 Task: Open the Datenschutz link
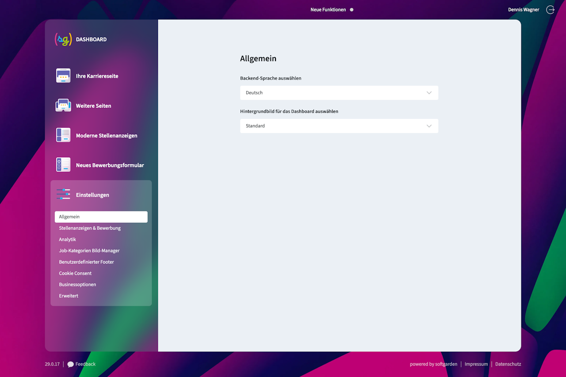508,364
